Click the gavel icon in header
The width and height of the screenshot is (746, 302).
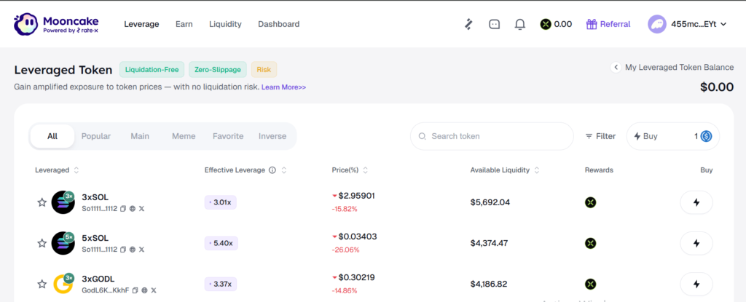point(468,24)
